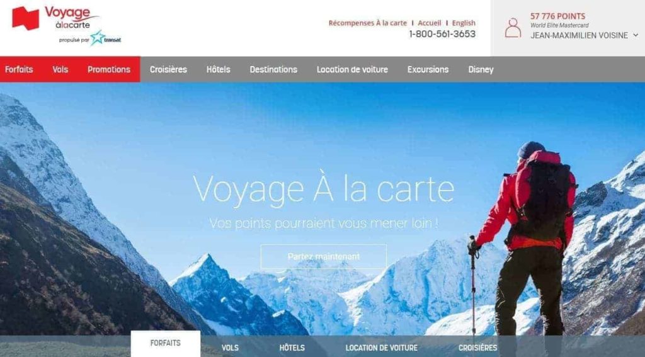Select the CROISIÈRES search tab
Viewport: 645px width, 357px height.
[477, 348]
